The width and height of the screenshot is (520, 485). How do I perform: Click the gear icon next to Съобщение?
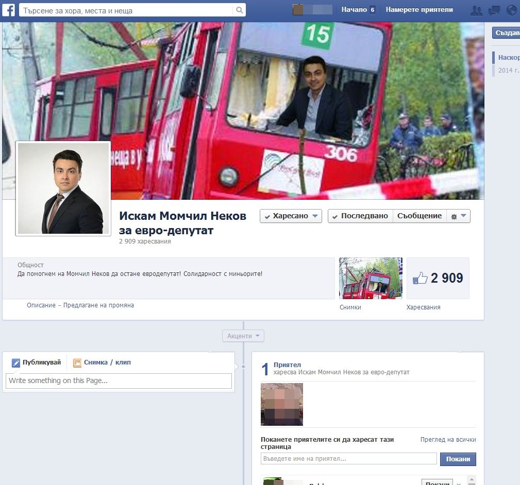pyautogui.click(x=454, y=216)
